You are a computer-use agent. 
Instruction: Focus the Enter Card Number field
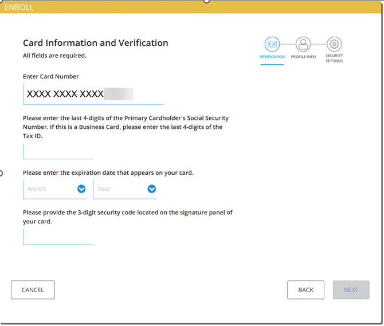(93, 94)
